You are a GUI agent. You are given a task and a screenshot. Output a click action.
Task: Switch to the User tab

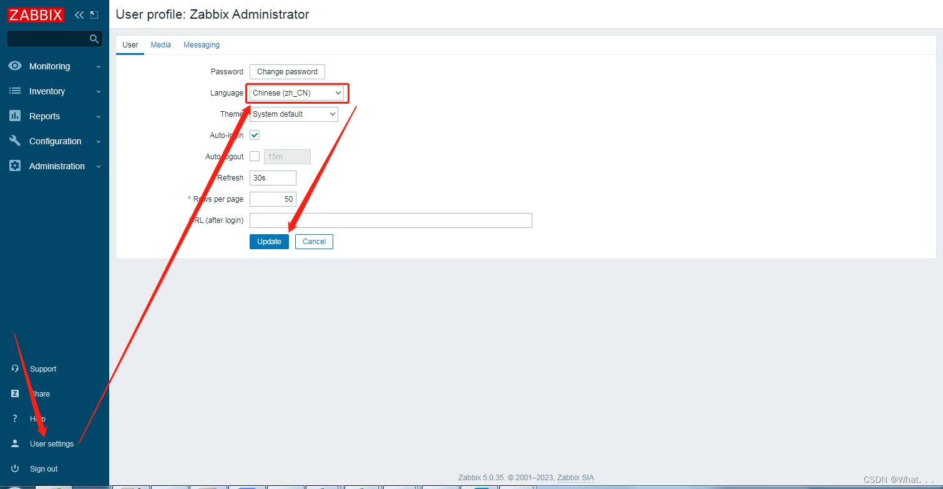click(130, 45)
